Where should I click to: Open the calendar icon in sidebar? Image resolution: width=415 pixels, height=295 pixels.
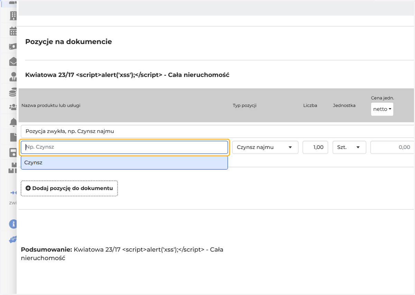pos(13,31)
